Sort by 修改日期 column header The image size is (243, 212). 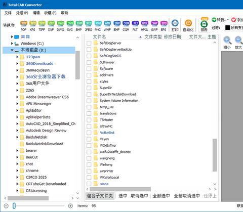[x=173, y=37]
